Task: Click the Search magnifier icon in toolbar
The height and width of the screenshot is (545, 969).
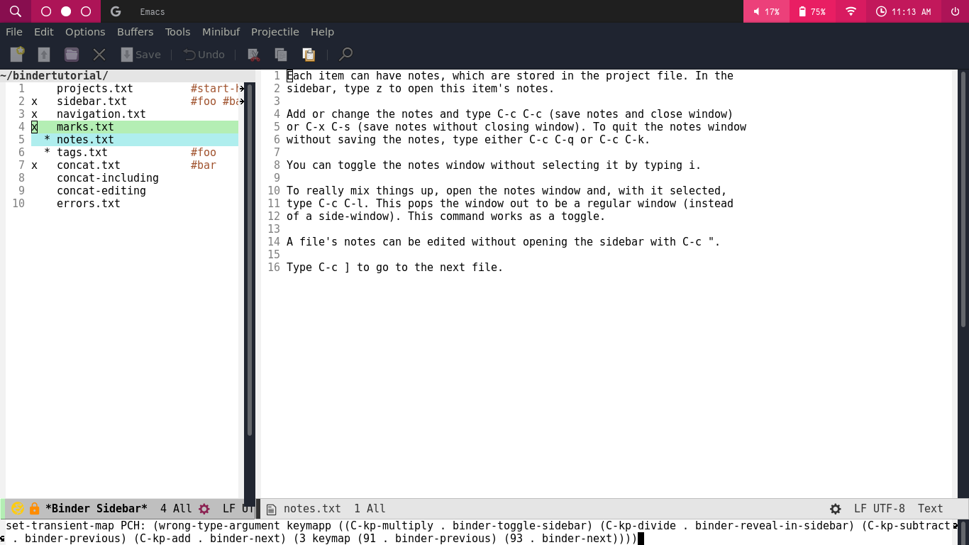Action: [x=345, y=55]
